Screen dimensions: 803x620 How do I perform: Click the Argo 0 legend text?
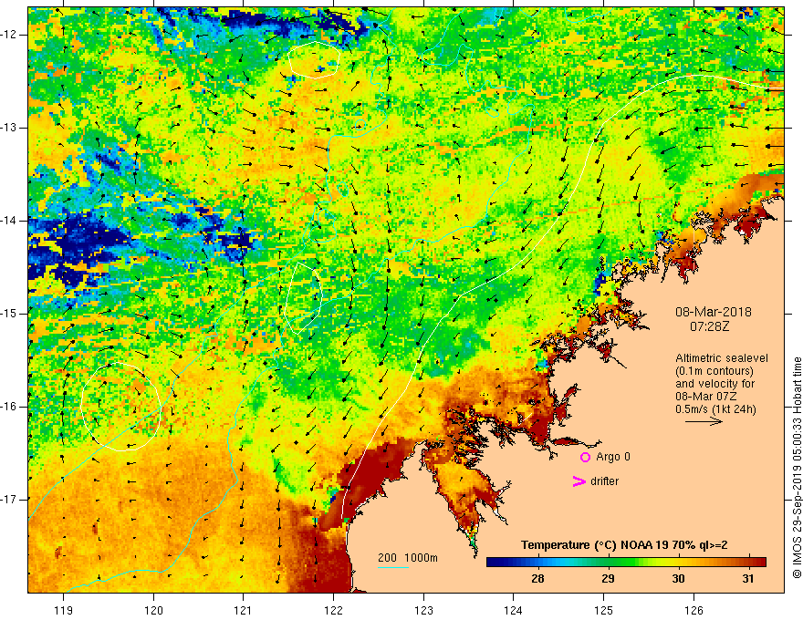[613, 457]
